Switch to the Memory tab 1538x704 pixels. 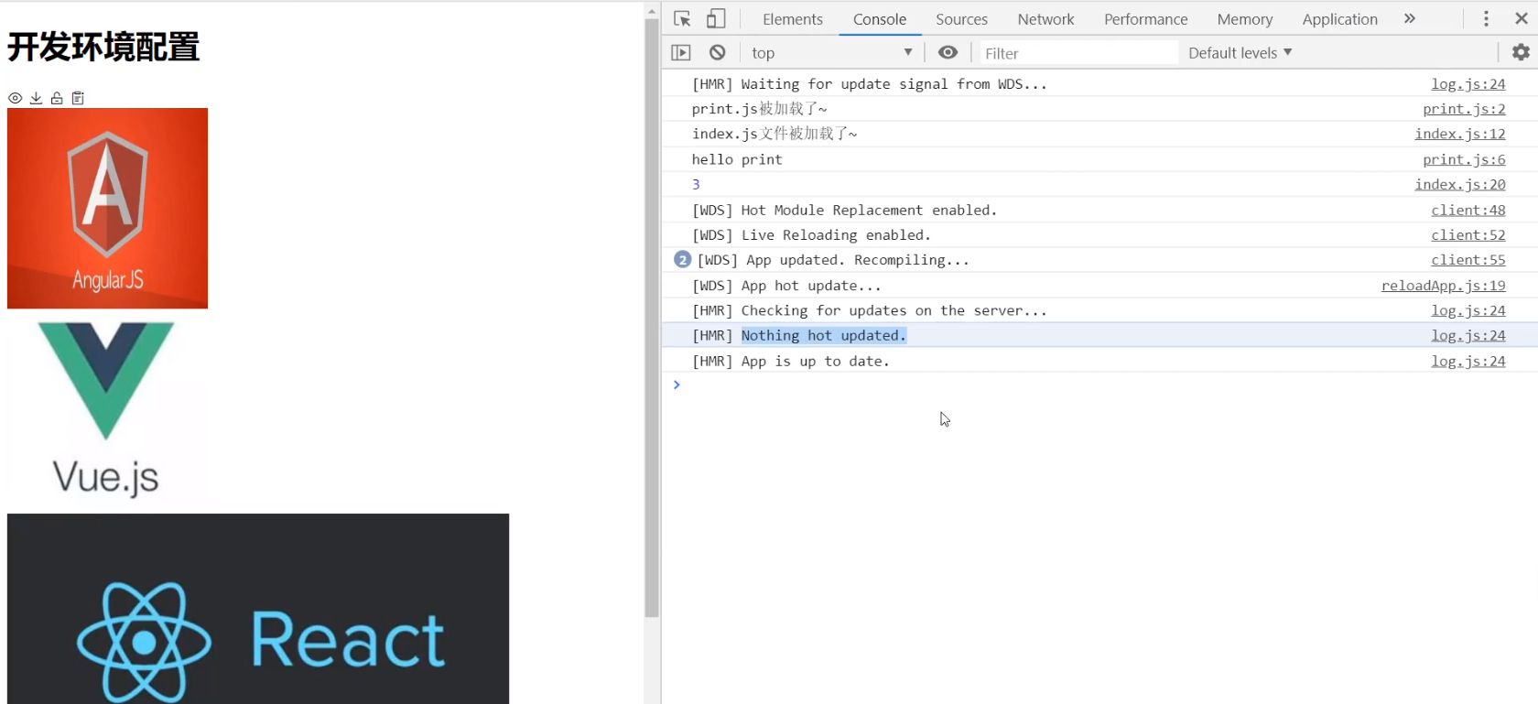[x=1244, y=19]
